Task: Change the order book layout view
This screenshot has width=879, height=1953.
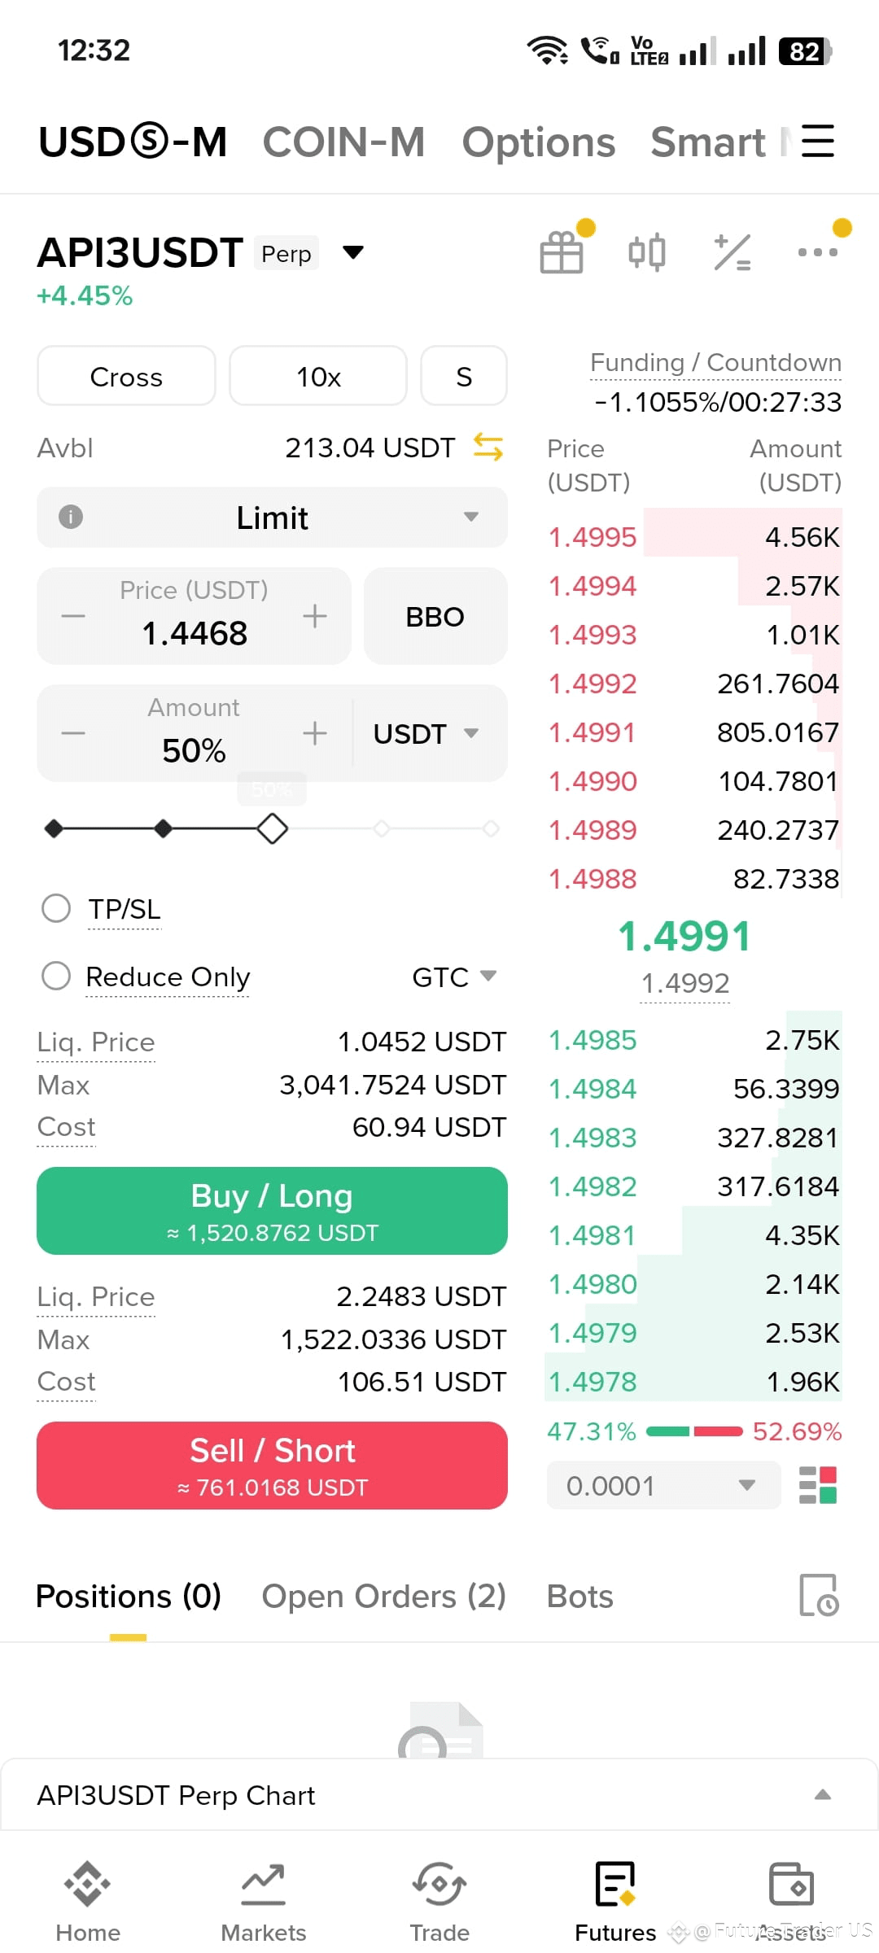Action: [x=818, y=1485]
